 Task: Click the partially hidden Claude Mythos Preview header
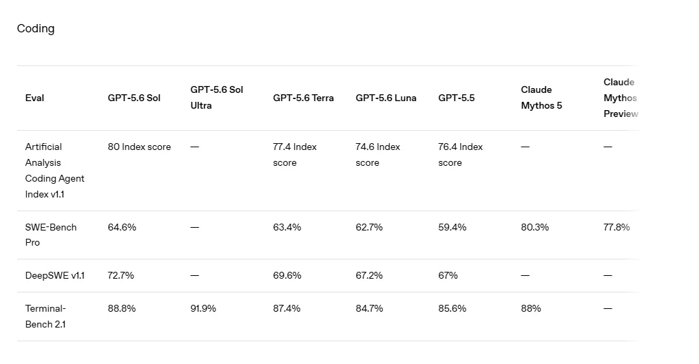pos(620,98)
